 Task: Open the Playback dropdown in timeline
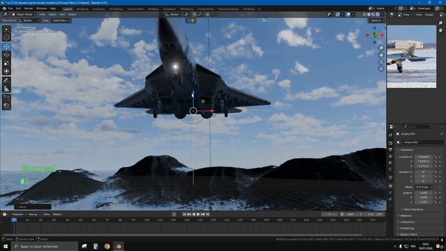pos(19,214)
